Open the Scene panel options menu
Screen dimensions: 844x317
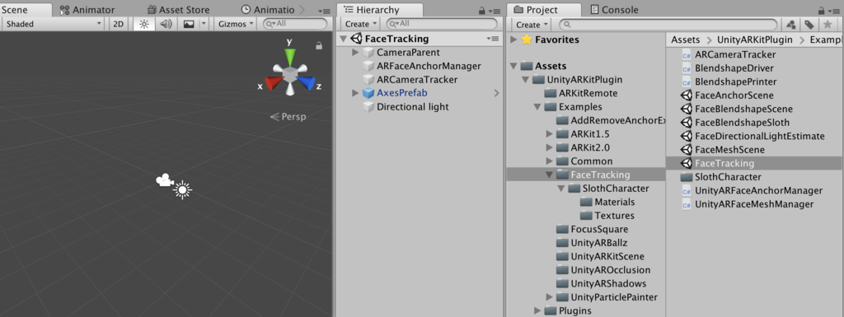[324, 11]
